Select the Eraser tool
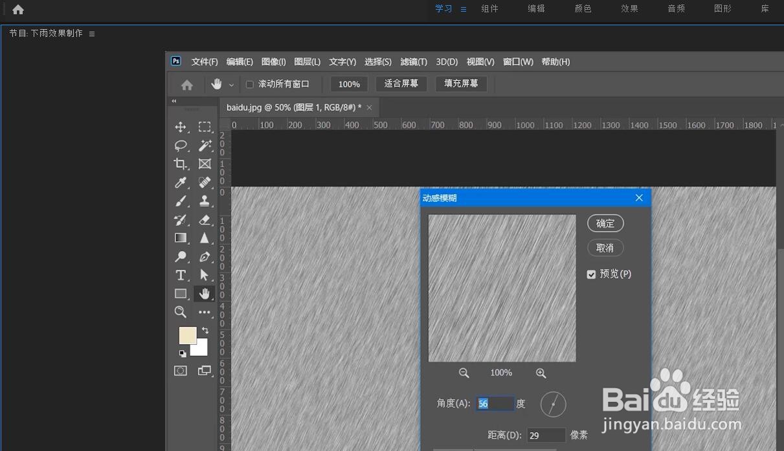 tap(205, 220)
